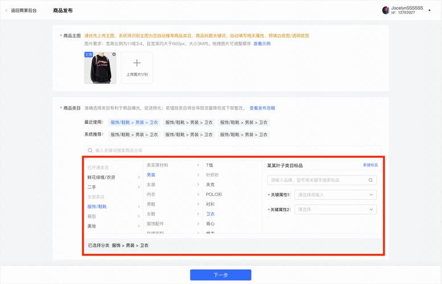The width and height of the screenshot is (442, 284).
Task: Open the 关键属性2 dropdown
Action: (336, 210)
